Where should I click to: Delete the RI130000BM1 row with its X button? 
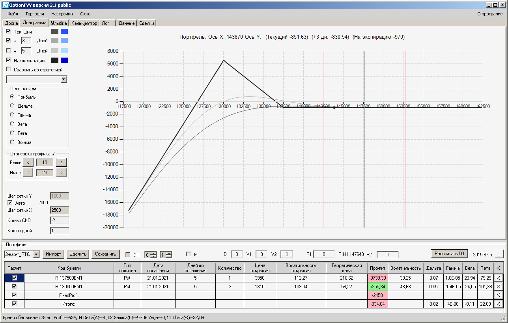(x=498, y=287)
